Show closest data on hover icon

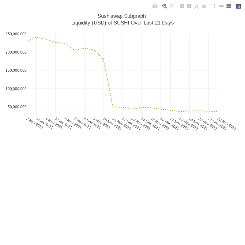[221, 6]
